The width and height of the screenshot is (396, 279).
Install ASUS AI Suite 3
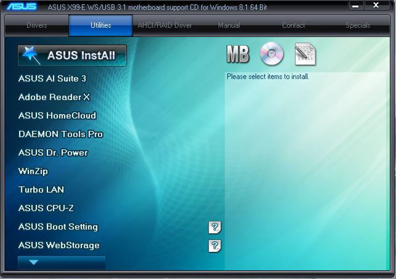point(52,79)
